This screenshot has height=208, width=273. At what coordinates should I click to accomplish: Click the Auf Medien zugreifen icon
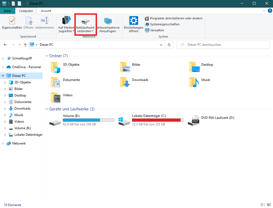(66, 21)
